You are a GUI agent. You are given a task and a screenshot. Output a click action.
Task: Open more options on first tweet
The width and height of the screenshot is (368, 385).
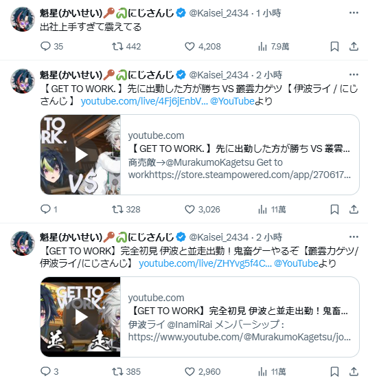354,13
